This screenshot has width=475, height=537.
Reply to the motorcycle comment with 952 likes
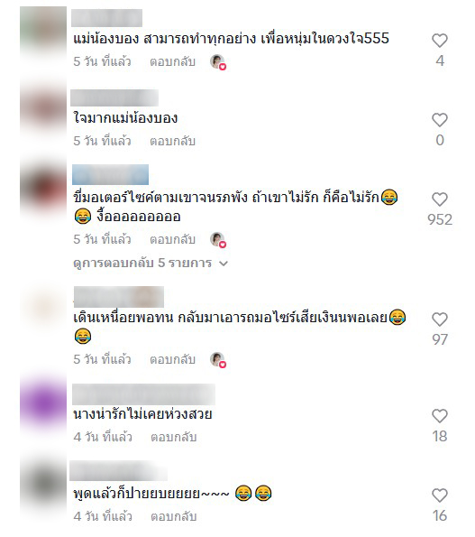click(173, 239)
